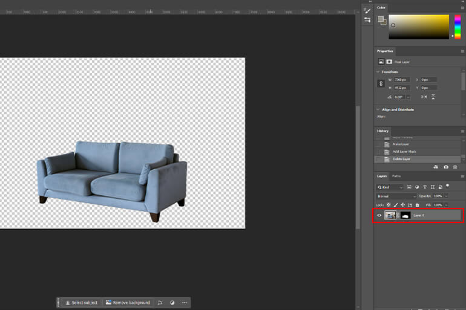Image resolution: width=466 pixels, height=310 pixels.
Task: Prevent auto-nesting into artboards
Action: [410, 205]
